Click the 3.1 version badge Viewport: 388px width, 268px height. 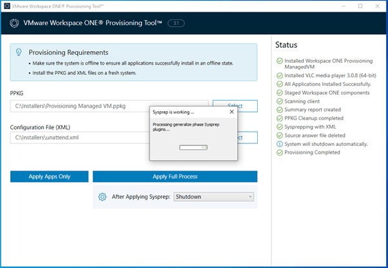(176, 23)
